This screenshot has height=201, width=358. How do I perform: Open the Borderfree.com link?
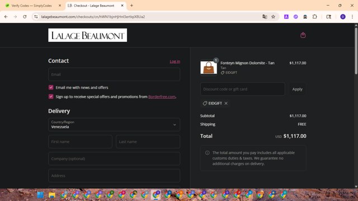point(162,97)
